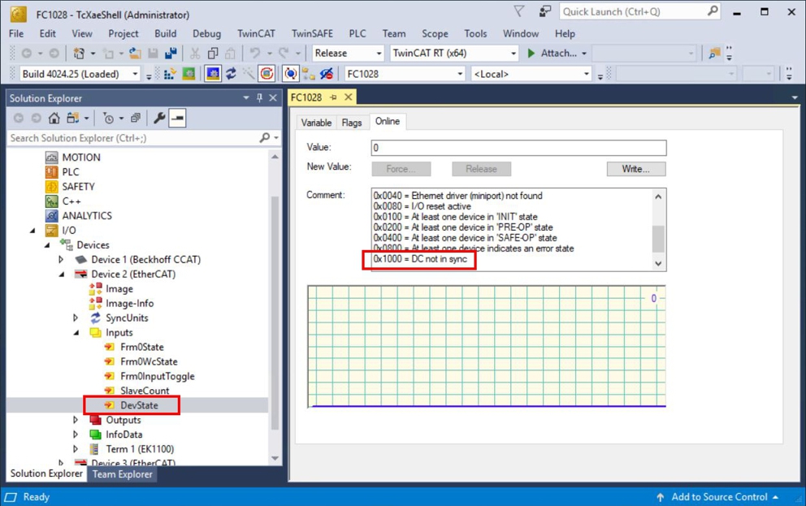The image size is (806, 506).
Task: Toggle the Preview Selected Items button
Action: [x=177, y=118]
